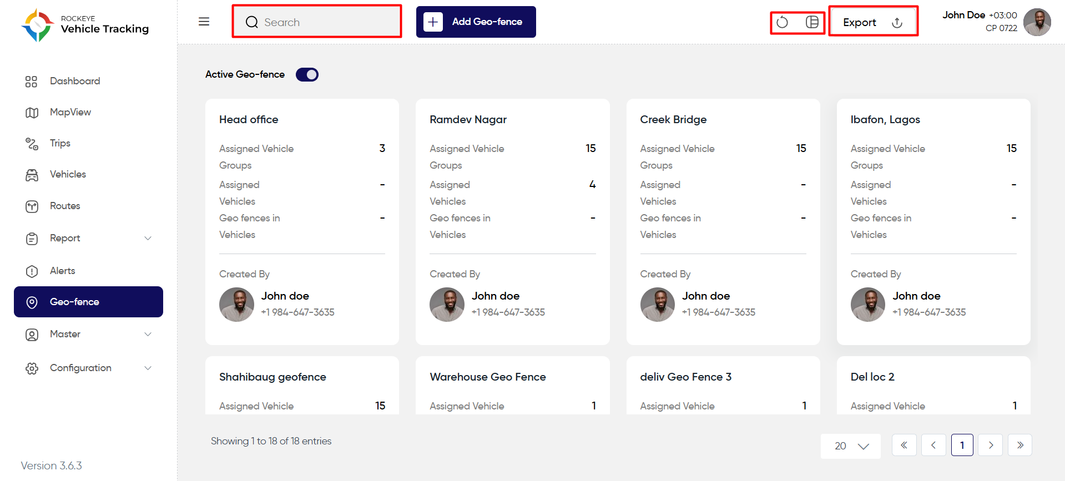Open the page size dropdown showing 20

pyautogui.click(x=851, y=446)
